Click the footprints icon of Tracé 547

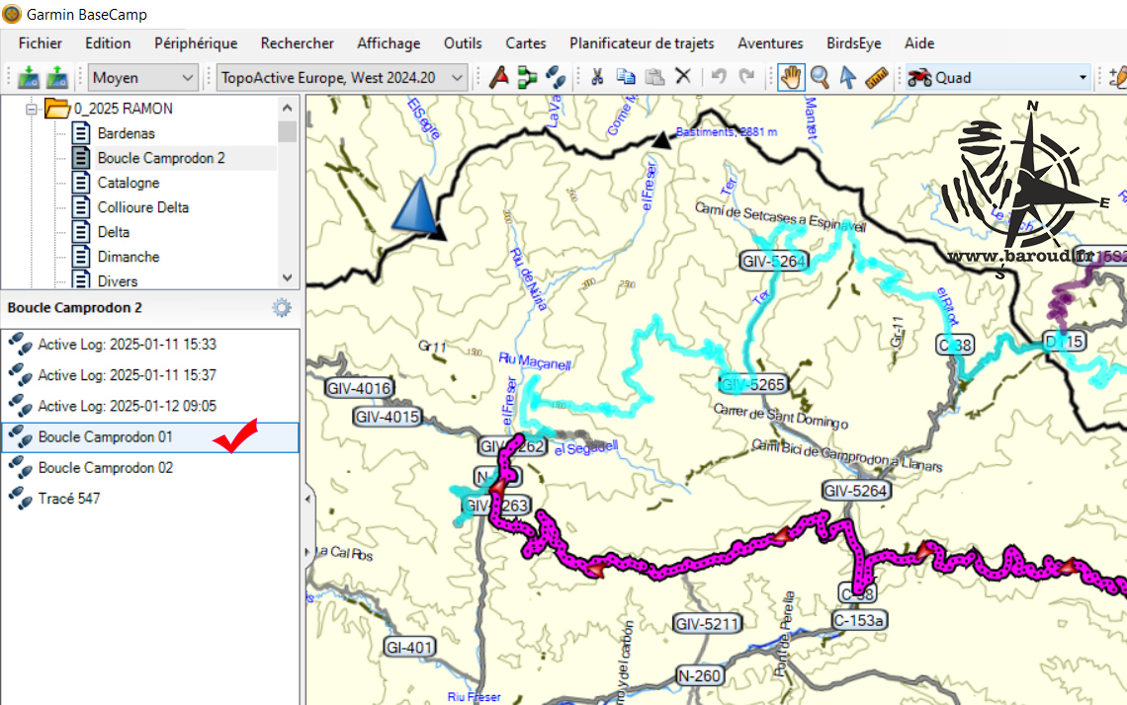(20, 499)
